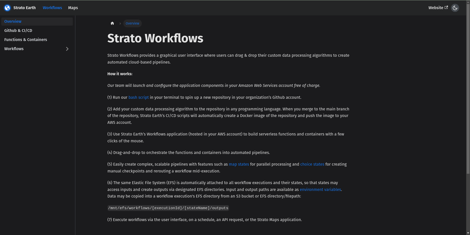Click the Strato Earth brand title
The height and width of the screenshot is (235, 470).
pos(25,8)
